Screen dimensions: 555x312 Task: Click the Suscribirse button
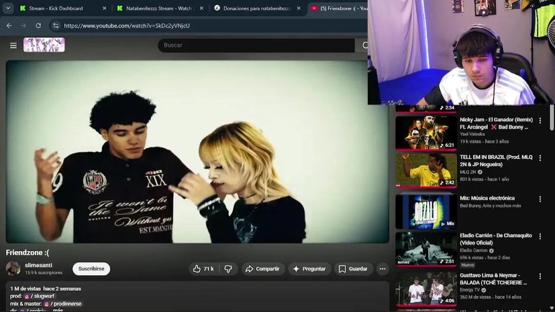pyautogui.click(x=91, y=269)
